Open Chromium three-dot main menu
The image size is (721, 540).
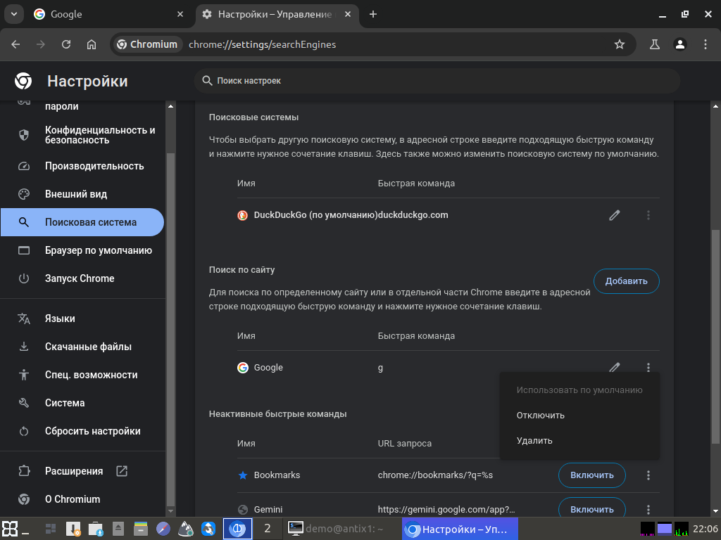(706, 44)
